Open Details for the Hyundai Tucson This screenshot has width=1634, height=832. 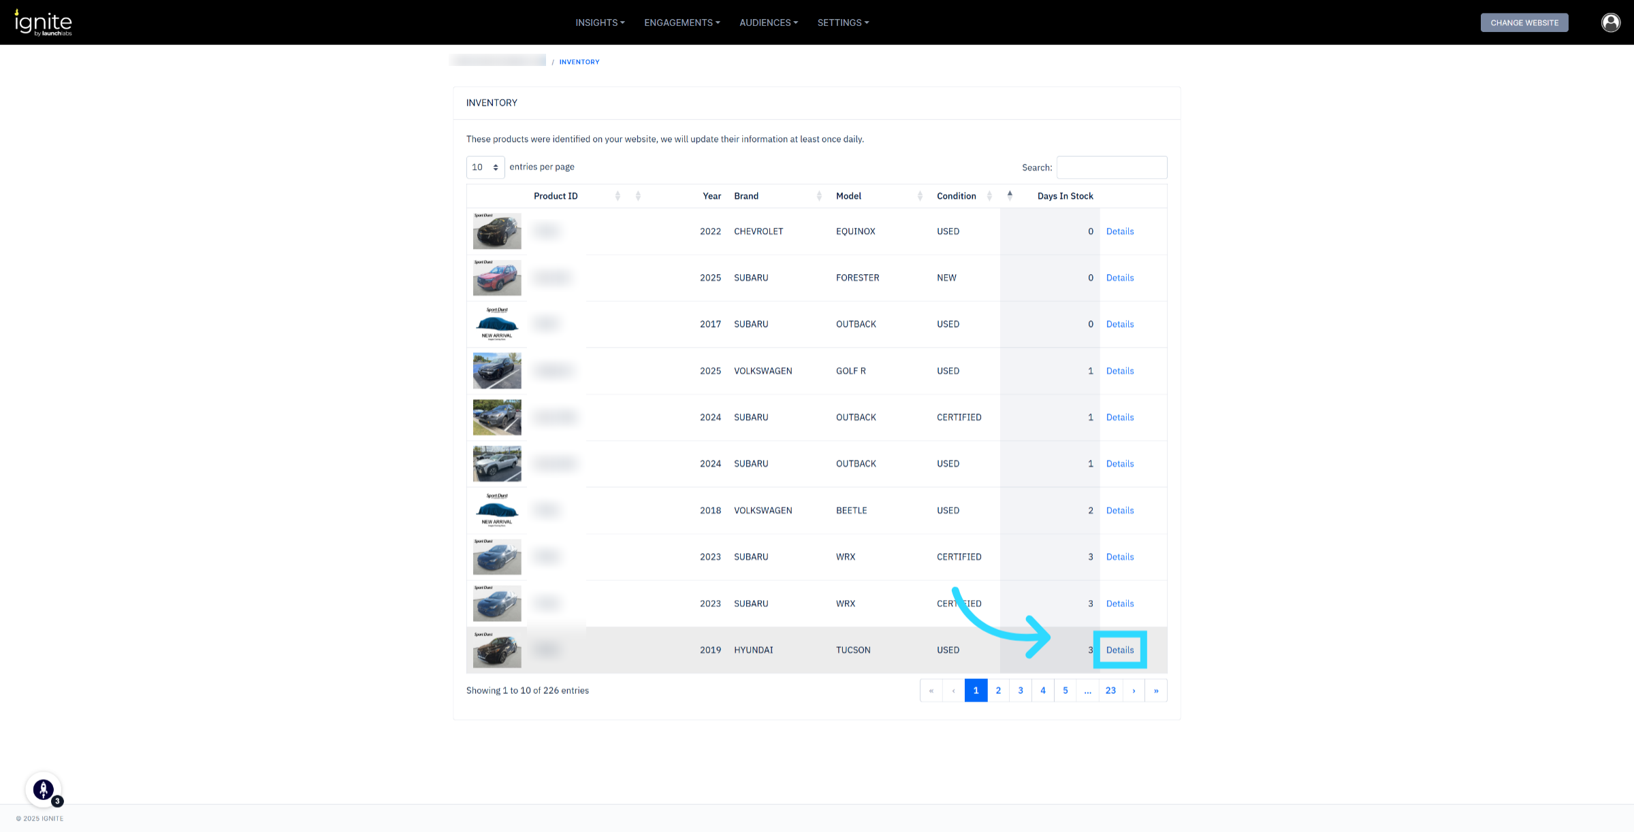point(1119,650)
